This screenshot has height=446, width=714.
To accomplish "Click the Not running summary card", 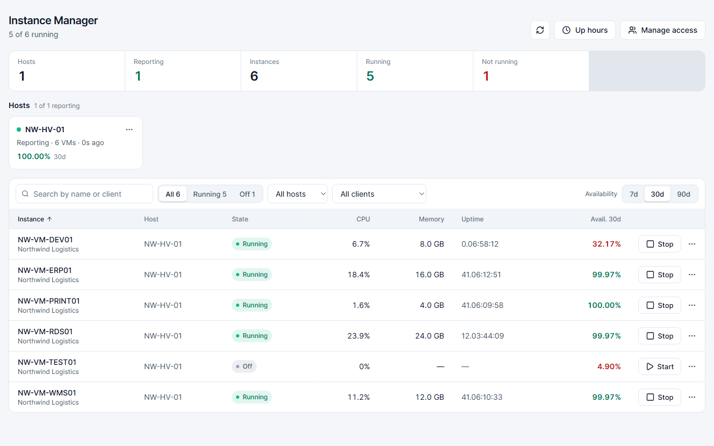I will coord(531,71).
